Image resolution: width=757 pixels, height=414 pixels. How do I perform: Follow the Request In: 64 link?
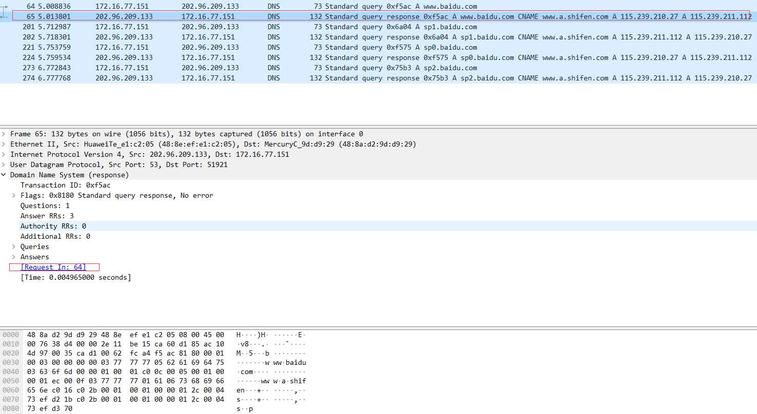tap(53, 267)
